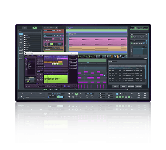
Task: Click the X on the first File Transfer row
Action: pyautogui.click(x=144, y=68)
